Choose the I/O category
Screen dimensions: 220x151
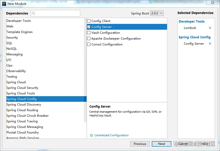45,60
